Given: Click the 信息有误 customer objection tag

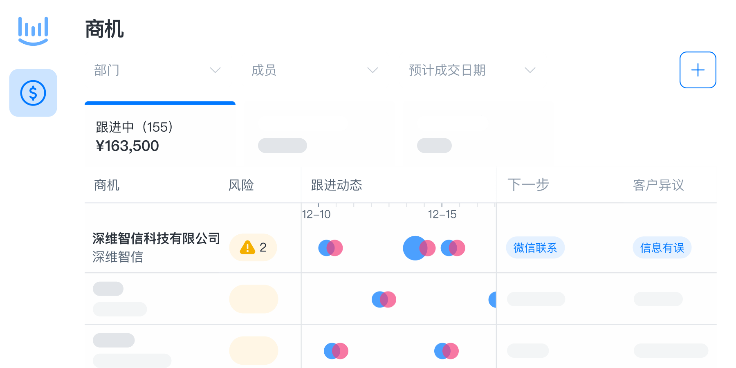Looking at the screenshot, I should [662, 247].
